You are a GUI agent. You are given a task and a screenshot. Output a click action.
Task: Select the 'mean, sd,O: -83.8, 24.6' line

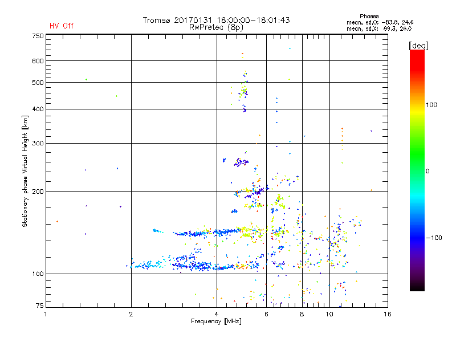(x=380, y=22)
